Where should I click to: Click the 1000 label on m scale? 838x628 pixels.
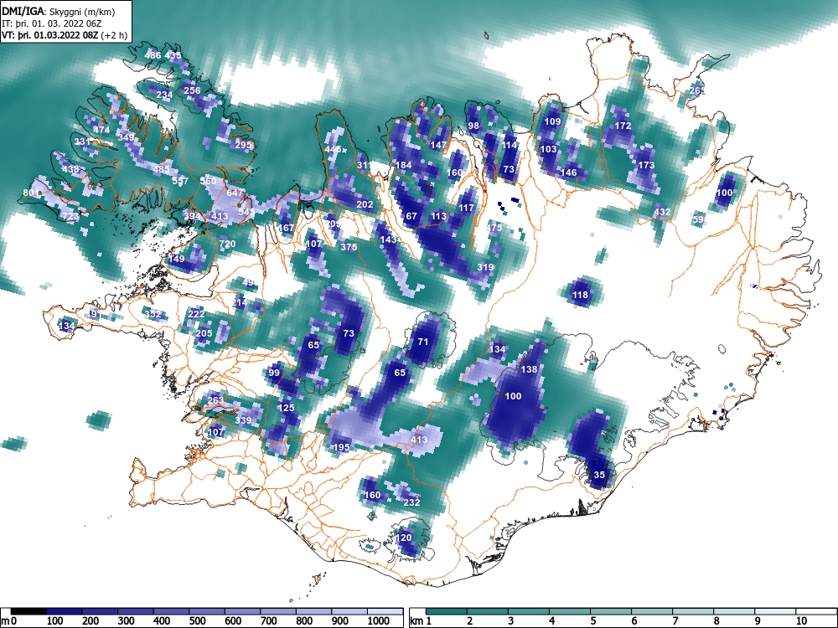379,621
